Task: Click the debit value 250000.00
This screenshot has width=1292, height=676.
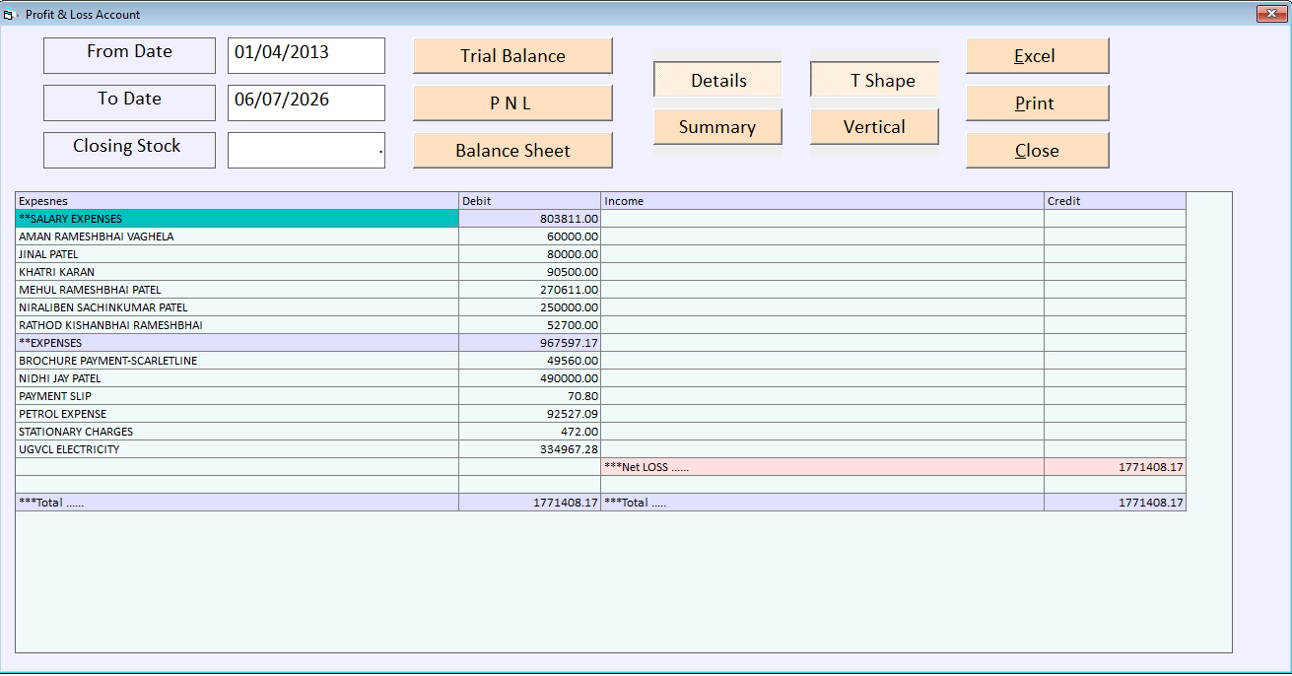Action: tap(530, 307)
